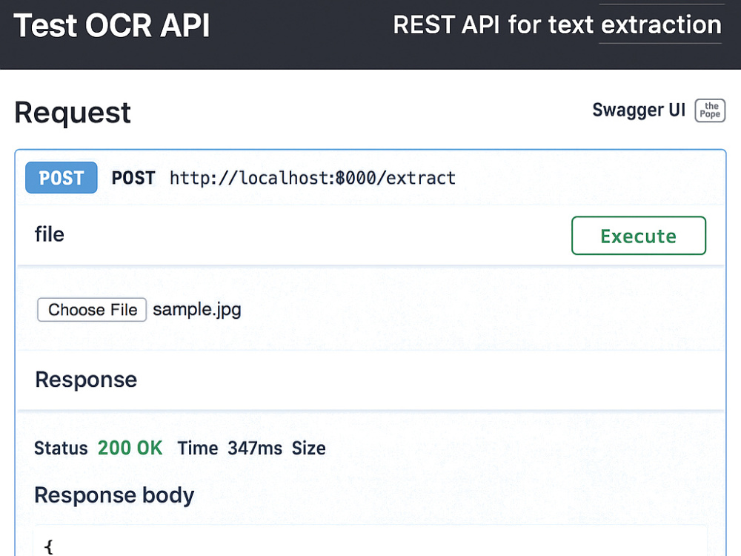This screenshot has width=741, height=556.
Task: Open the Choose File picker
Action: 92,310
